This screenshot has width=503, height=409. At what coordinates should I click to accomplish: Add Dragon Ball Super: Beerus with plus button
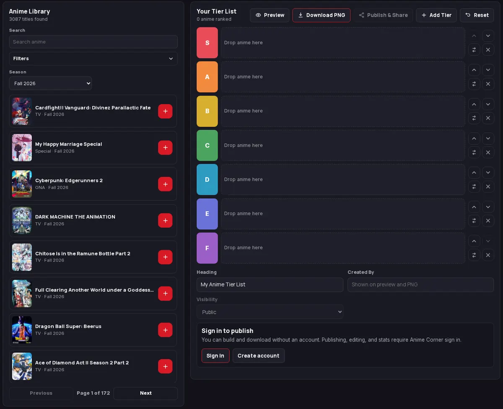(x=165, y=330)
